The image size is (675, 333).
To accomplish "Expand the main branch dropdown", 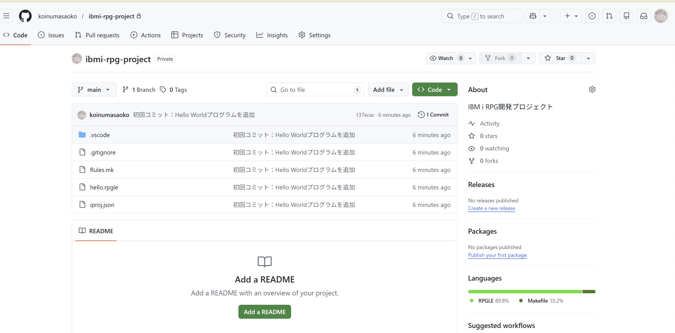I will coord(94,90).
